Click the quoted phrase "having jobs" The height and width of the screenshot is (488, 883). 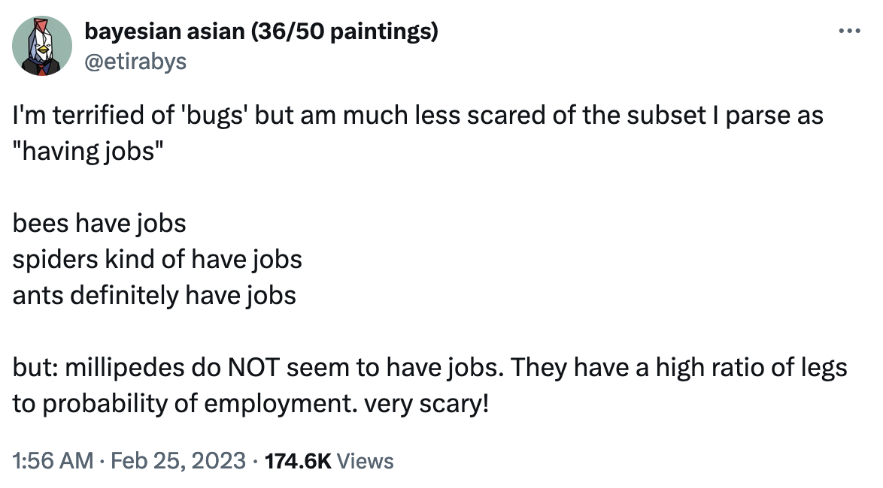pyautogui.click(x=86, y=151)
